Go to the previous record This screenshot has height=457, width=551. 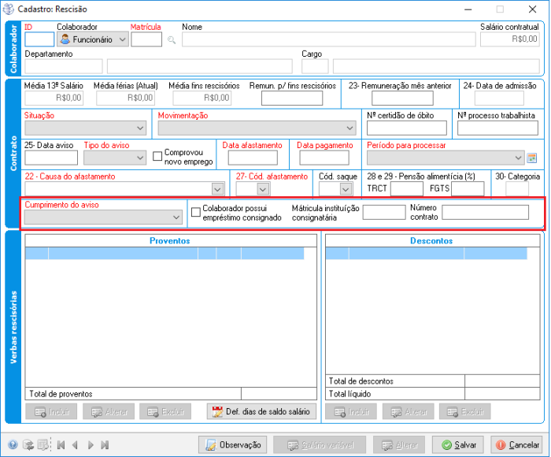[75, 445]
